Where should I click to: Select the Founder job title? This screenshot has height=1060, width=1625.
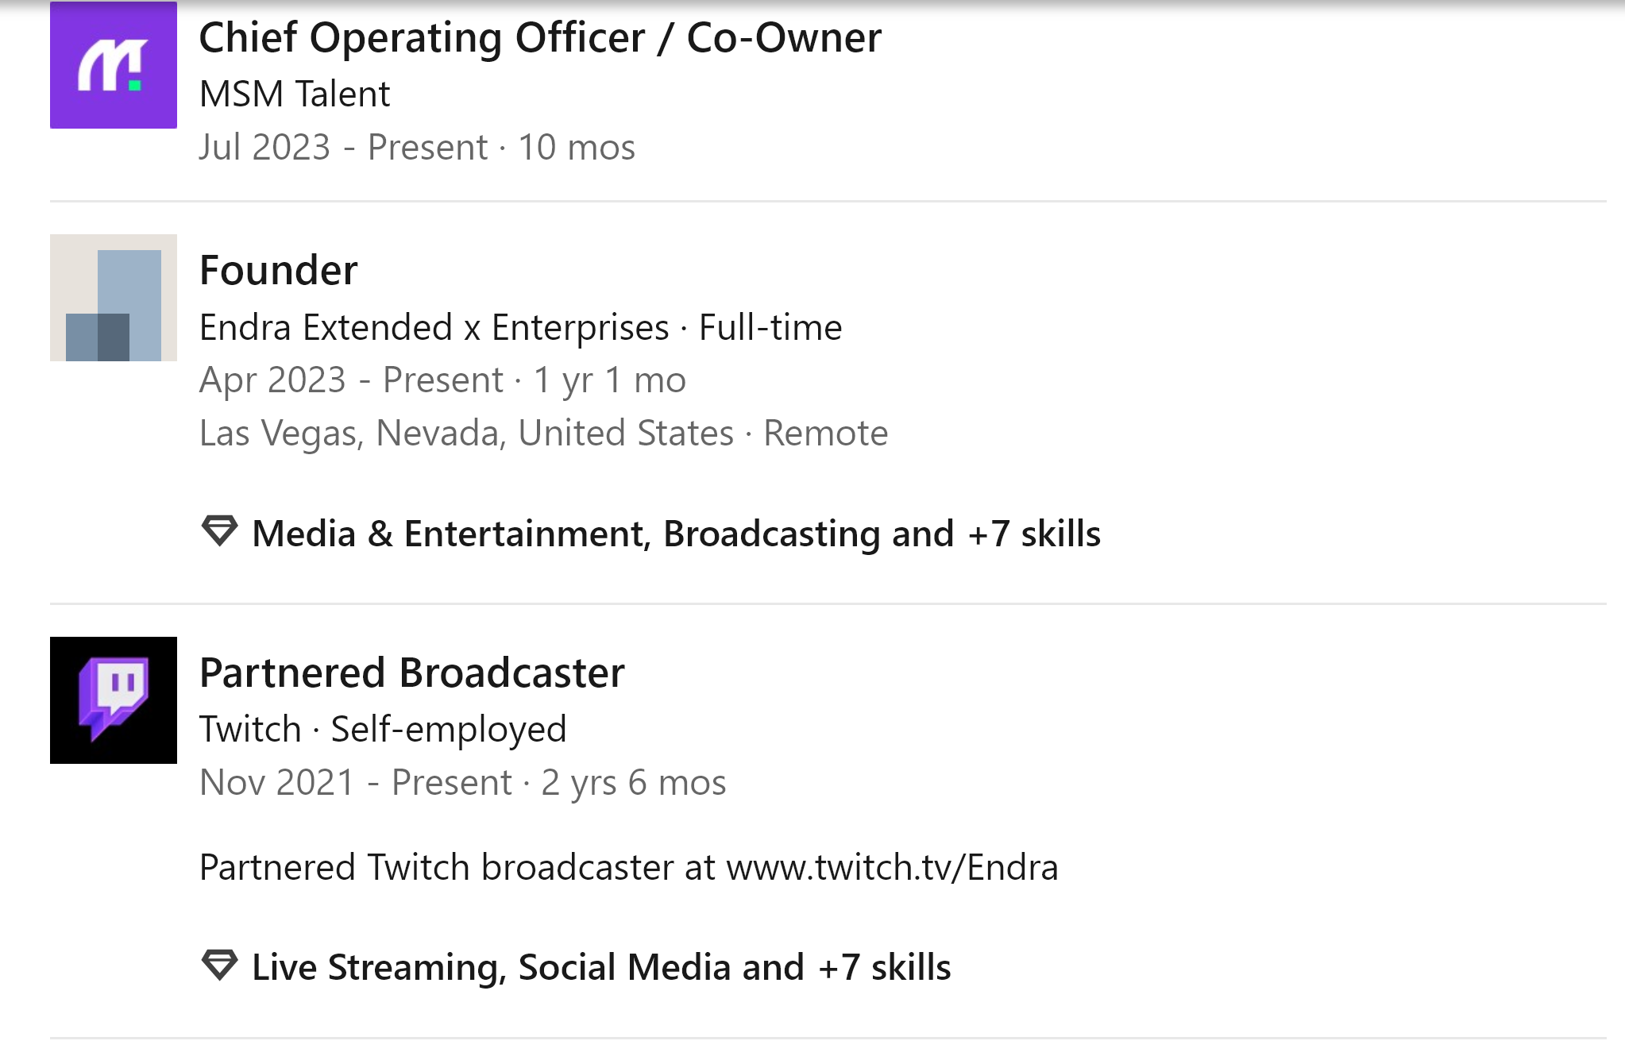(279, 270)
